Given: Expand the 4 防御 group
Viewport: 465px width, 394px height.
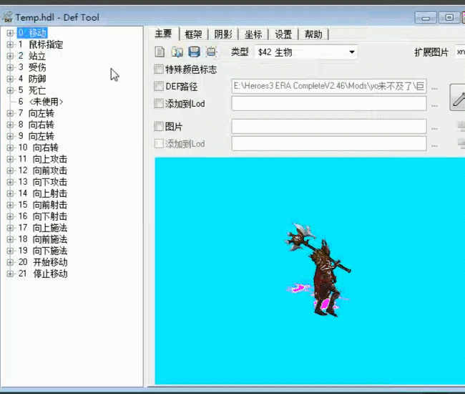Looking at the screenshot, I should 10,79.
